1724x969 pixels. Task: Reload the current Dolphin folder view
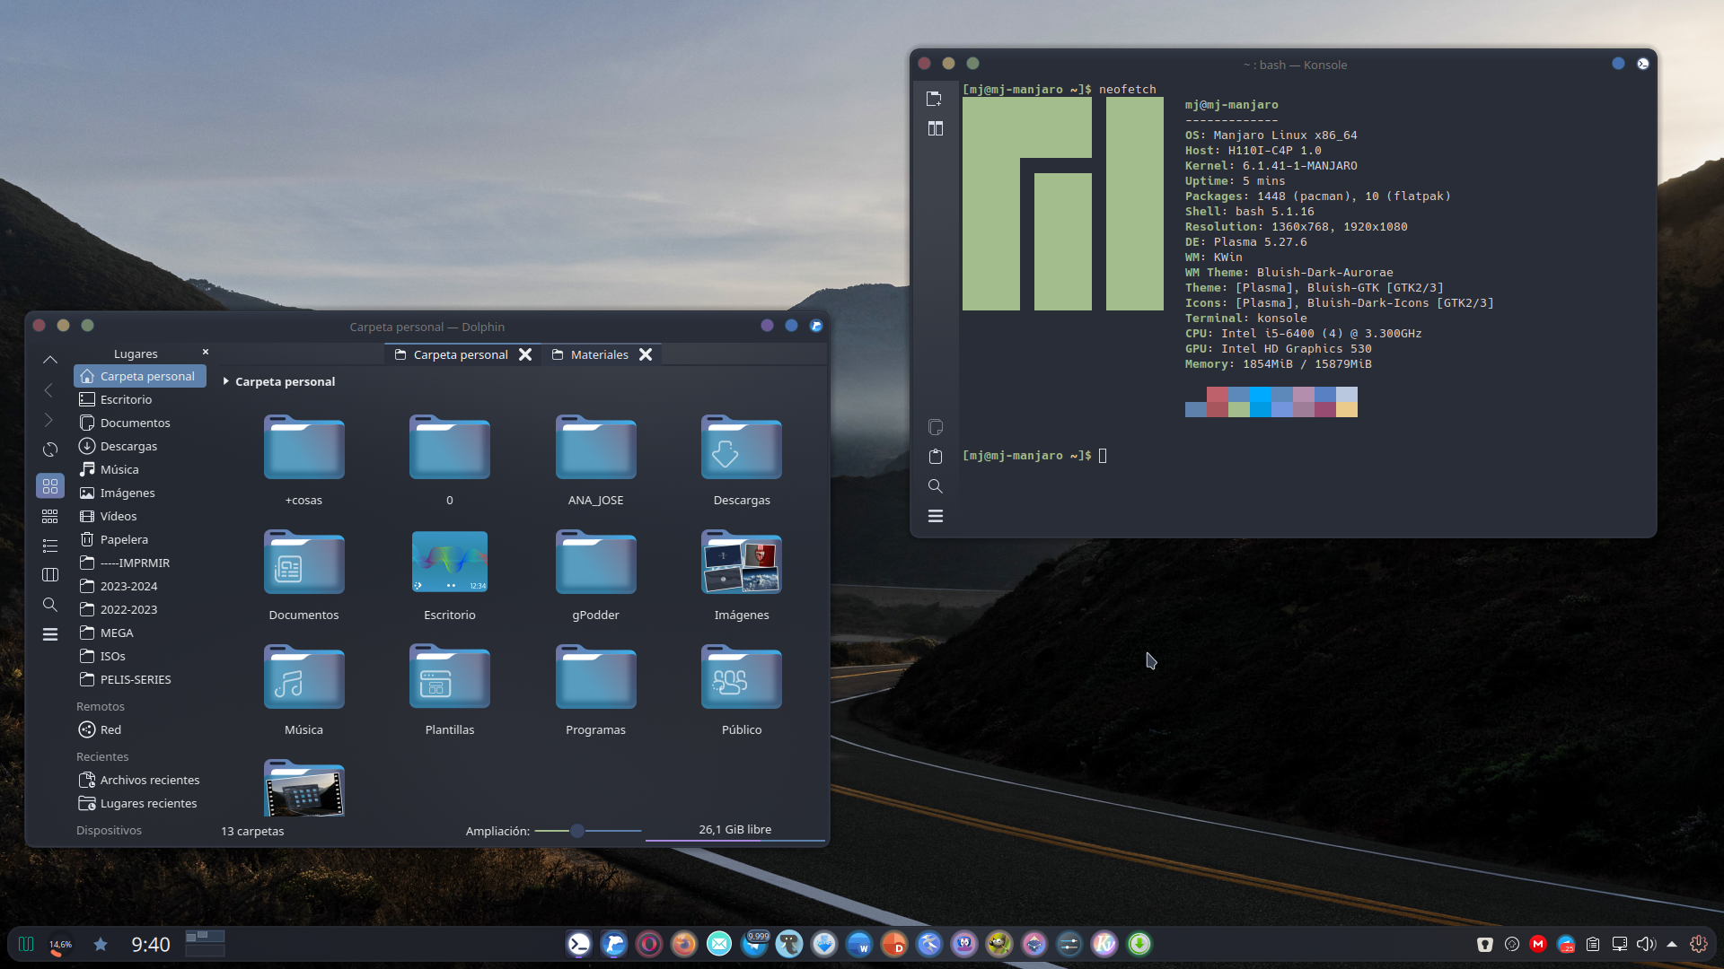click(50, 450)
